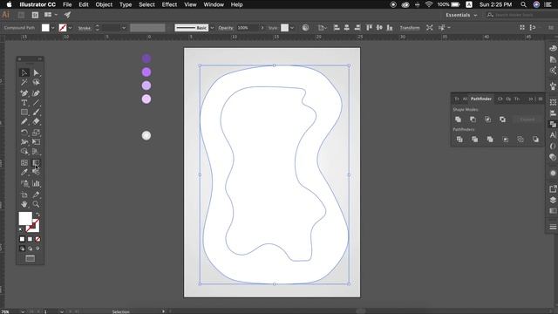Reset to default fill and stroke
Screen dimensions: 558x314
pos(21,229)
